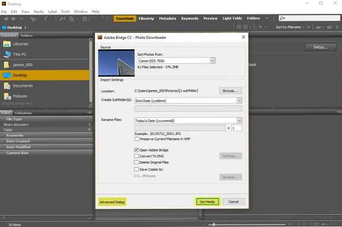342x227 pixels.
Task: Open the Create Subfolder(s) dropdown
Action: pyautogui.click(x=239, y=101)
